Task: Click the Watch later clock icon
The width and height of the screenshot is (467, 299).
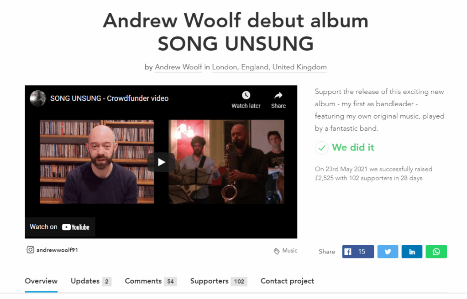Action: (246, 95)
